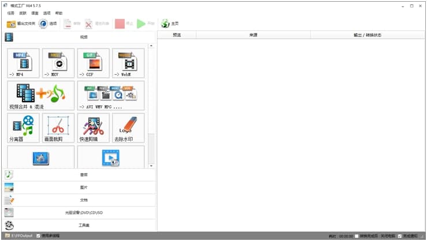Click the green Start play button
This screenshot has height=241, width=427.
(x=141, y=24)
